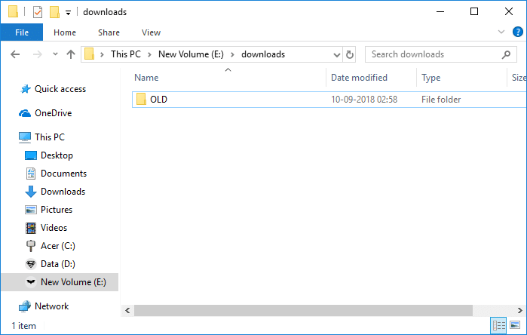The image size is (527, 335).
Task: Click This PC in address breadcrumb
Action: click(x=126, y=54)
